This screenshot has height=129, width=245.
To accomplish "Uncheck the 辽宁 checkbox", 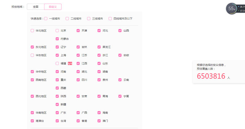I will click(57, 47).
